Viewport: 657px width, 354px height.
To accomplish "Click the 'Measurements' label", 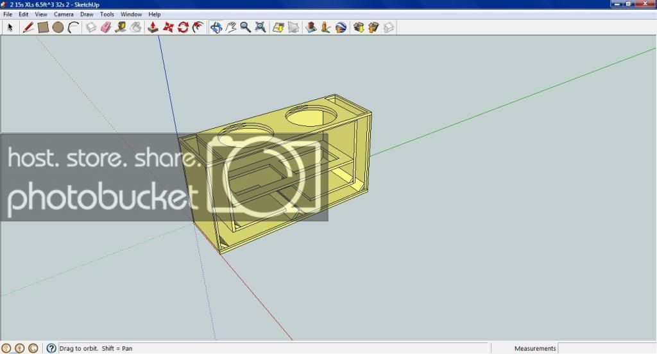I will [x=535, y=348].
